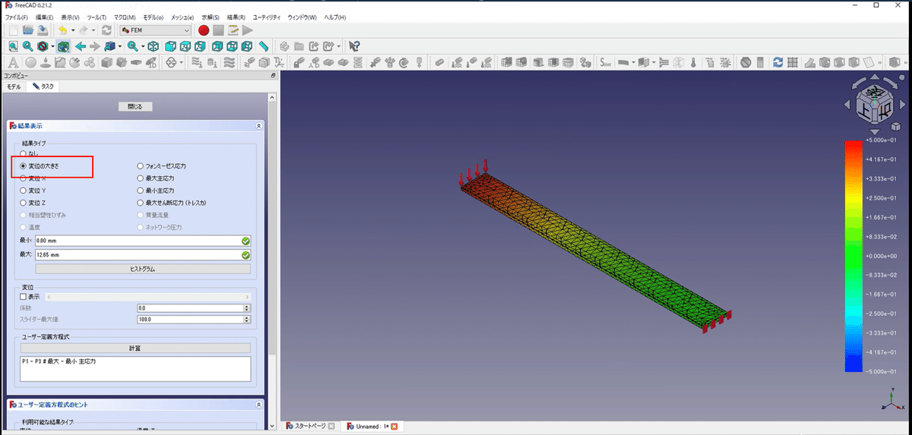
Task: Open the shell geometry icon dropdown arrow
Action: click(x=635, y=62)
